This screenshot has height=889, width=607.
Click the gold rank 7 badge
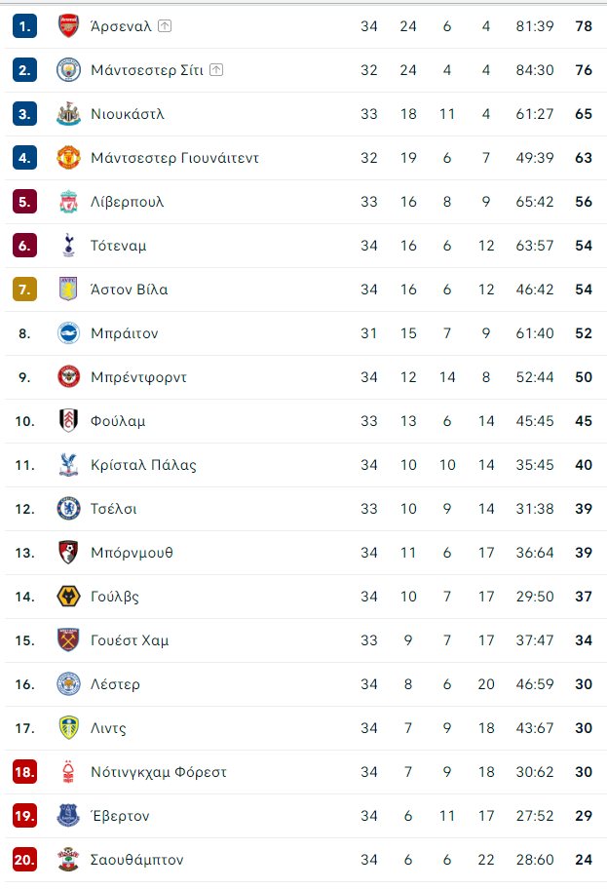(25, 290)
